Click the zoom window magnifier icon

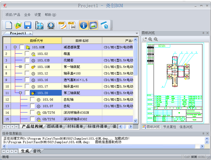pyautogui.click(x=150, y=39)
